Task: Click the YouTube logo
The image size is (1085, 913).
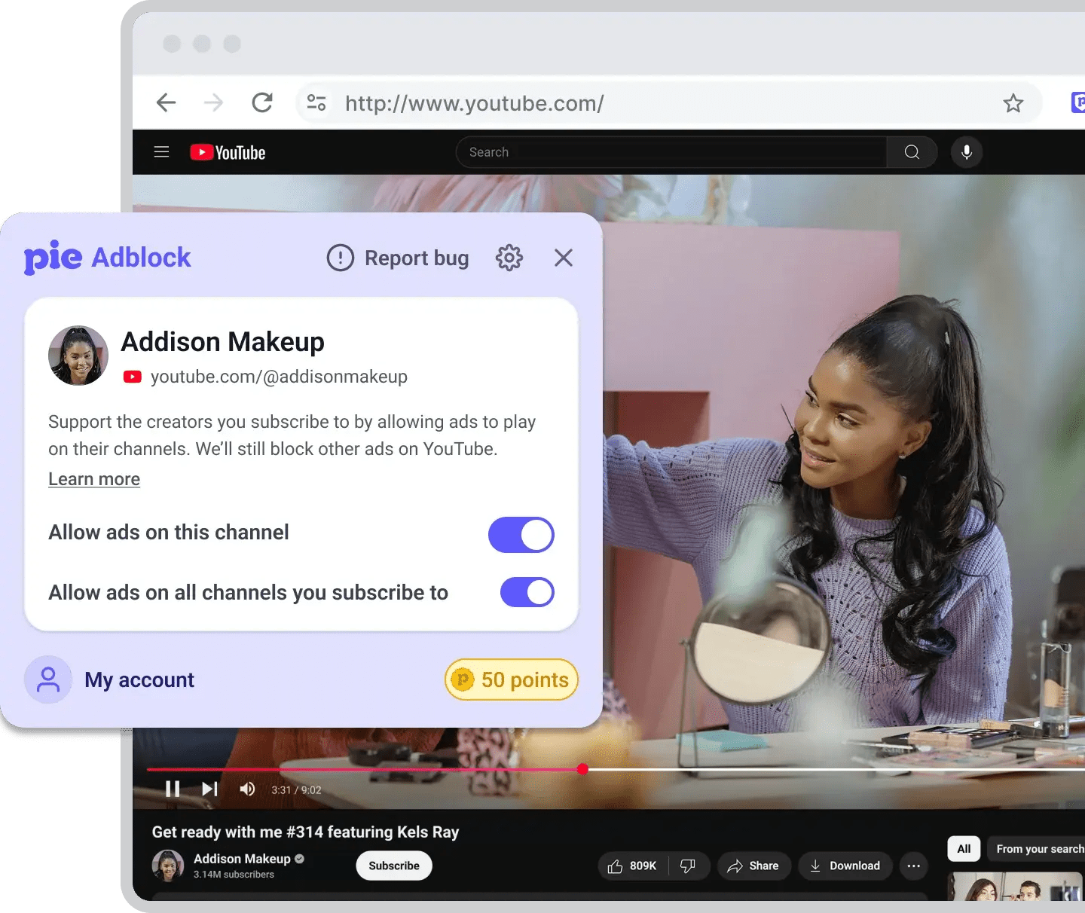Action: coord(226,151)
